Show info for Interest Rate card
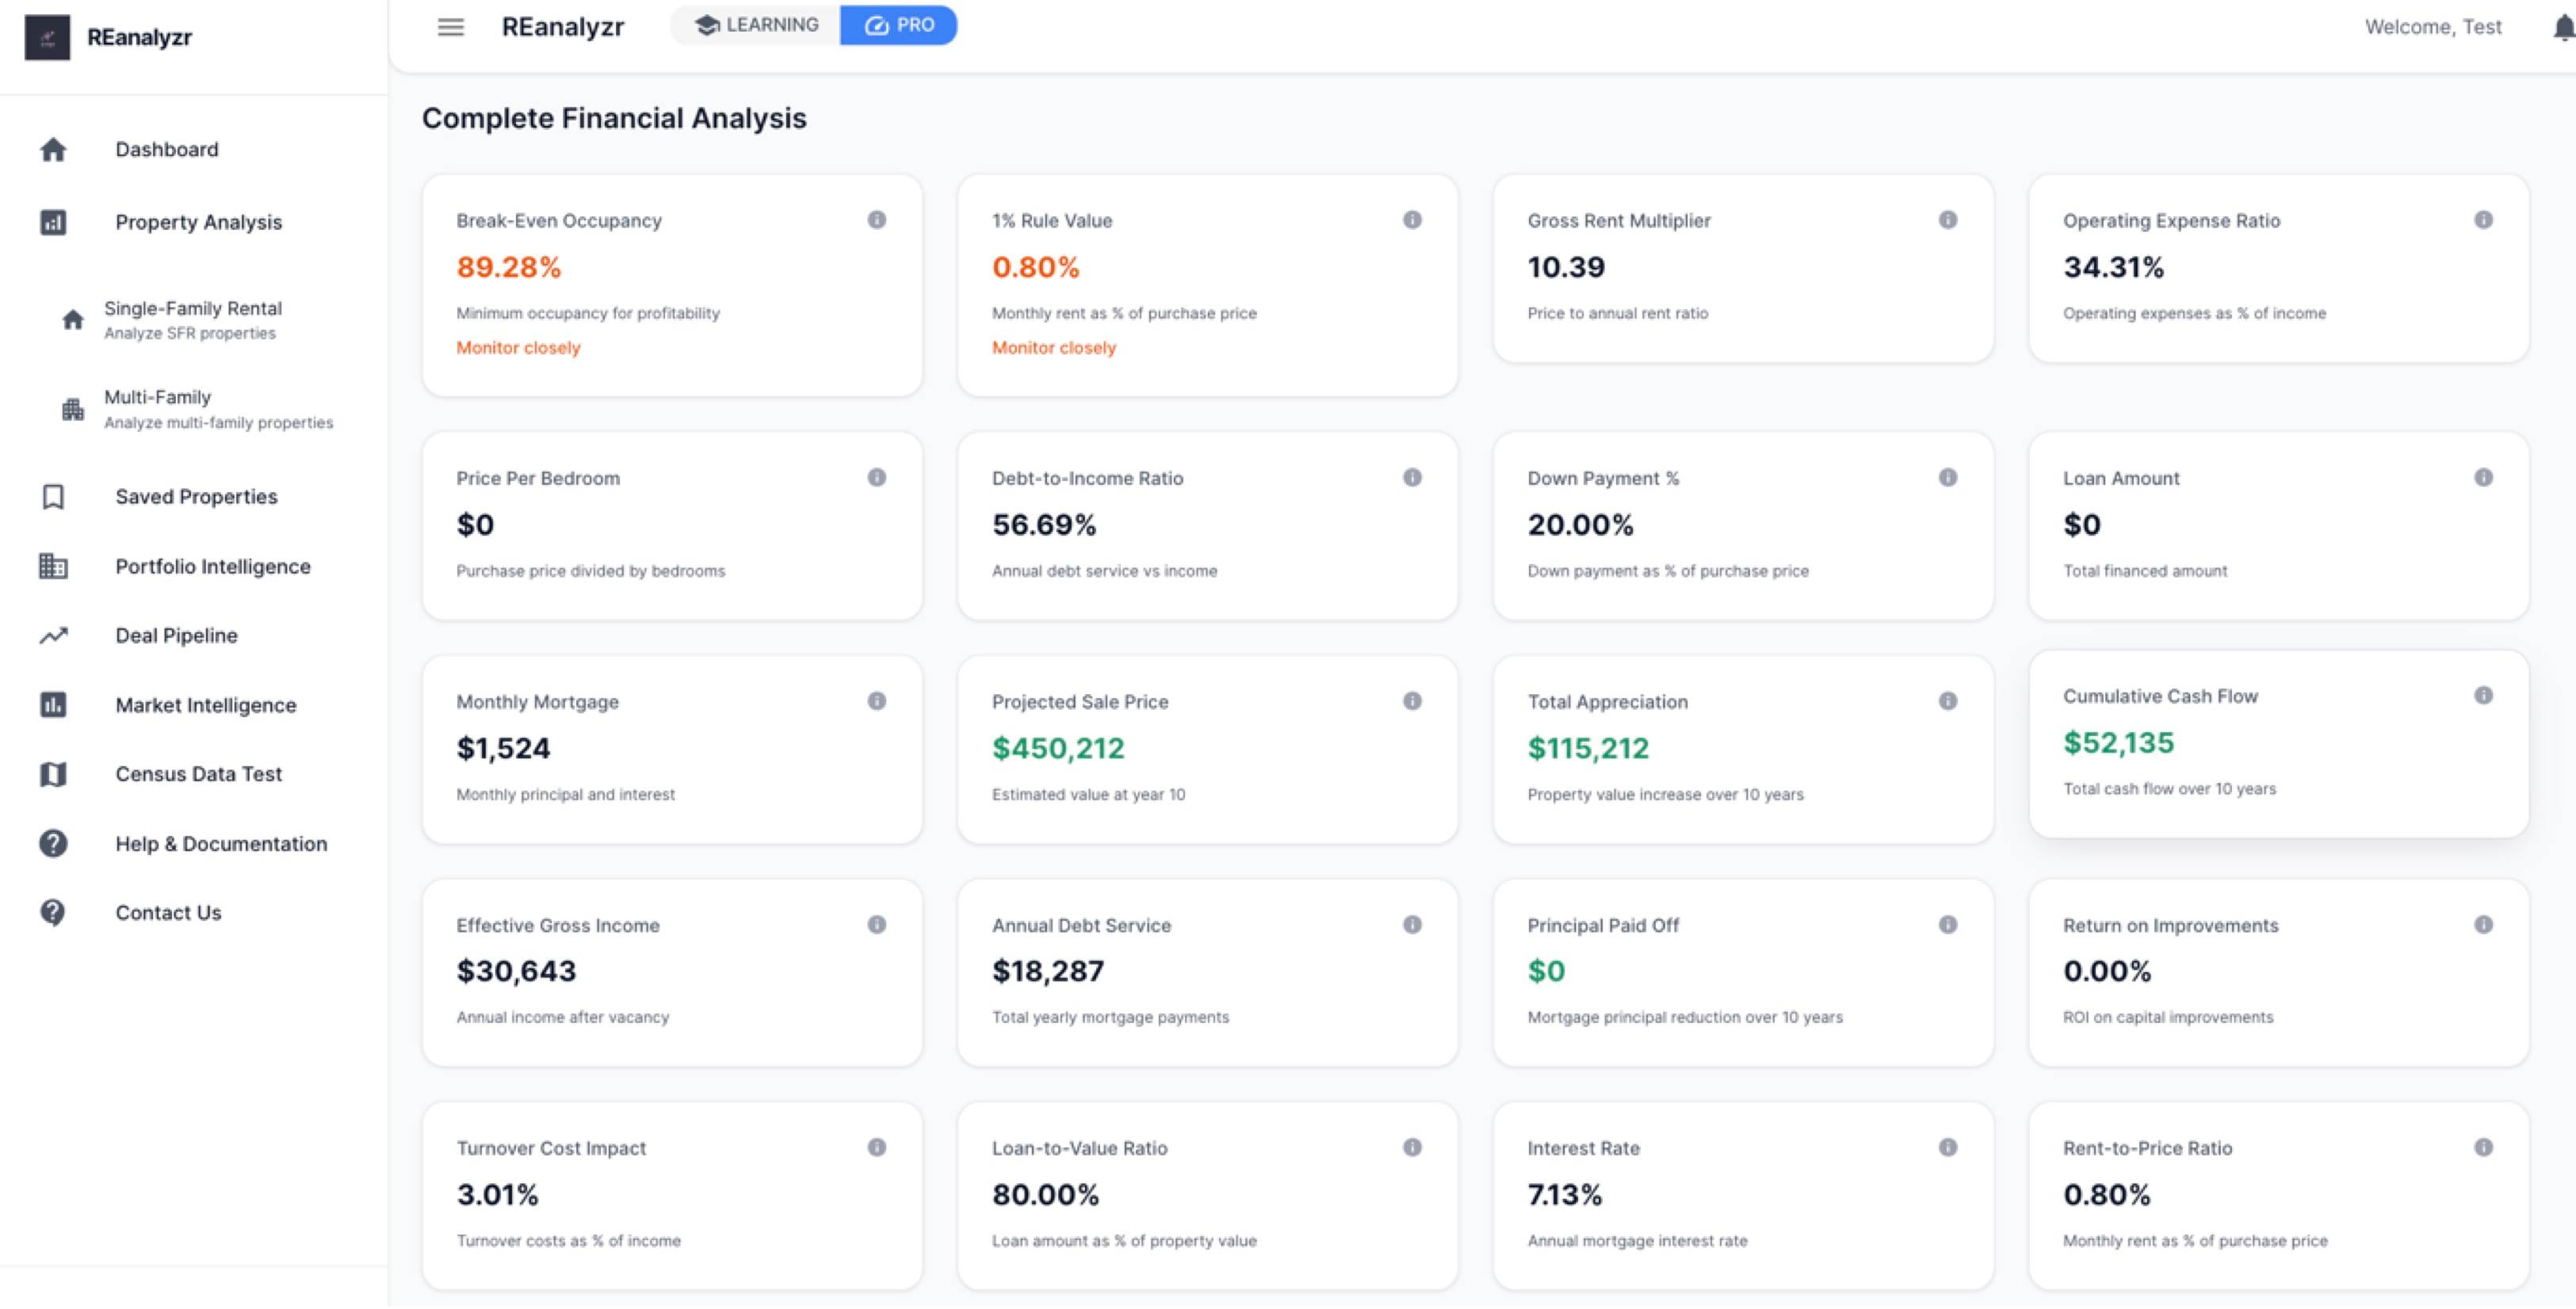Screen dimensions: 2576x1309 [1947, 1148]
